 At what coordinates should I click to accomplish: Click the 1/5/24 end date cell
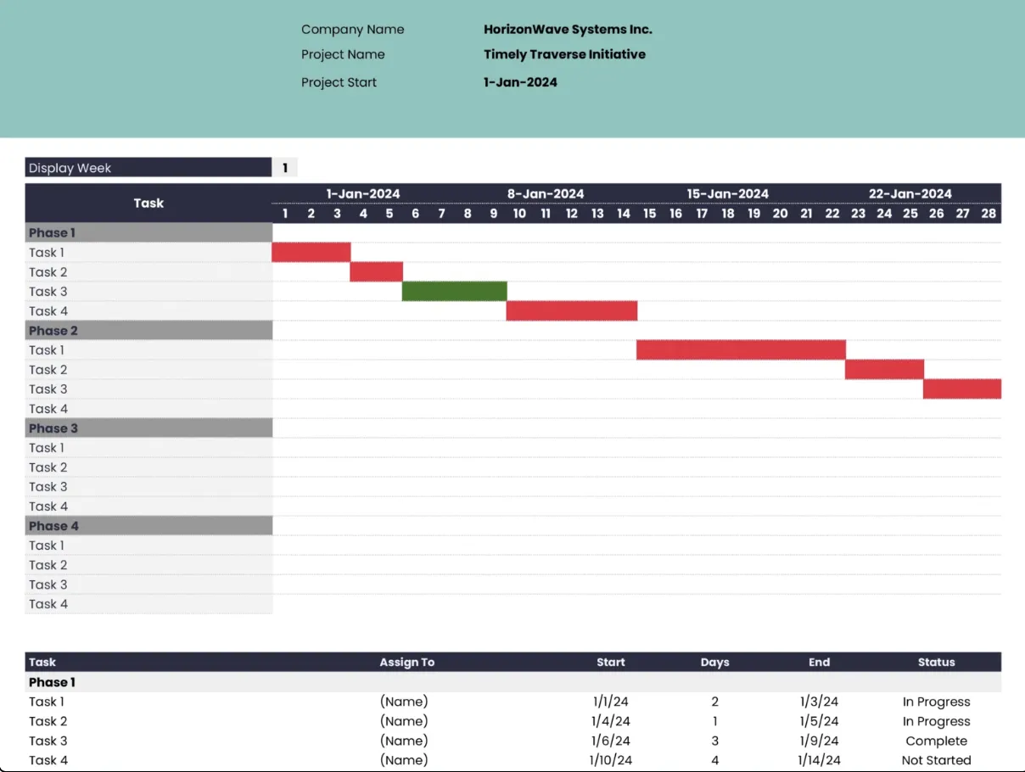click(820, 721)
